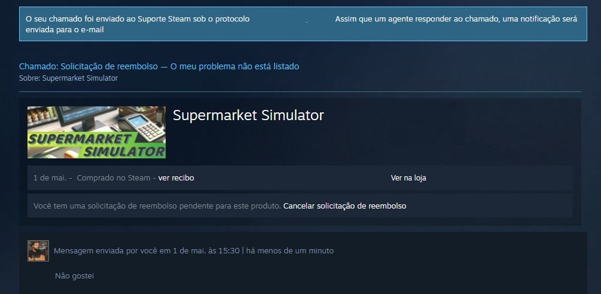Click the blue ticket confirmation banner
The width and height of the screenshot is (601, 294).
(x=303, y=24)
